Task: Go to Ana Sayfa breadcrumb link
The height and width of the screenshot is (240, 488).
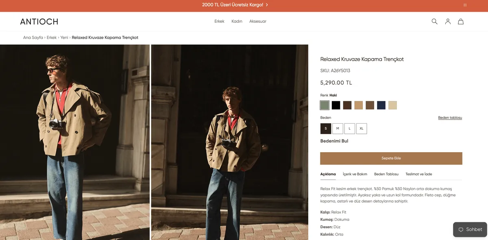Action: pyautogui.click(x=33, y=37)
